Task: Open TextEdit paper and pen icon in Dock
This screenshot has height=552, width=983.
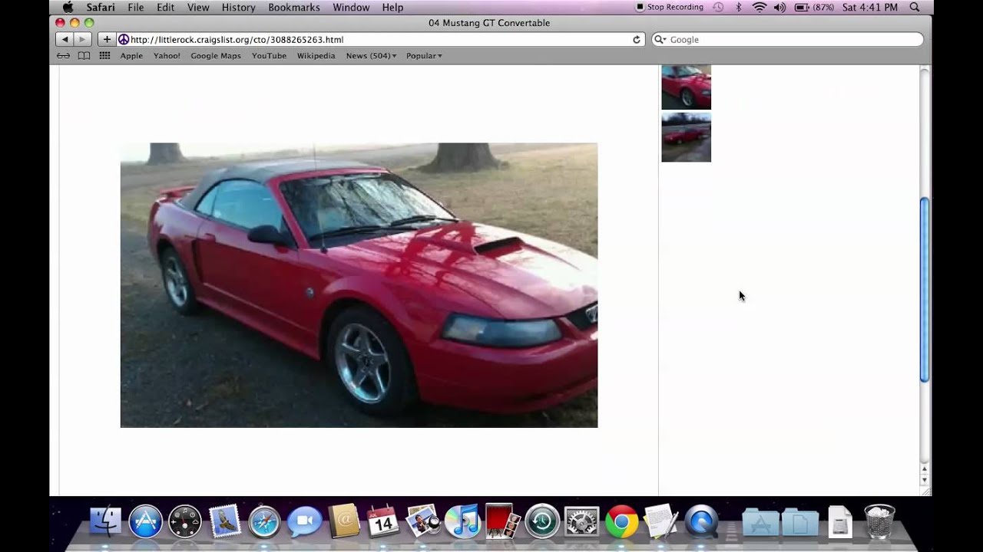Action: 661,522
